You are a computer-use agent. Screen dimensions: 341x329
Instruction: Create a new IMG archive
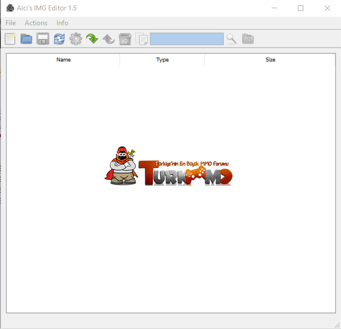coord(10,39)
